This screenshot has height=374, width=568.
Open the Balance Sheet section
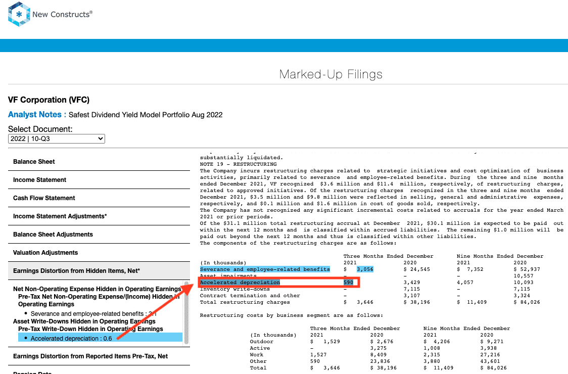[x=99, y=162]
